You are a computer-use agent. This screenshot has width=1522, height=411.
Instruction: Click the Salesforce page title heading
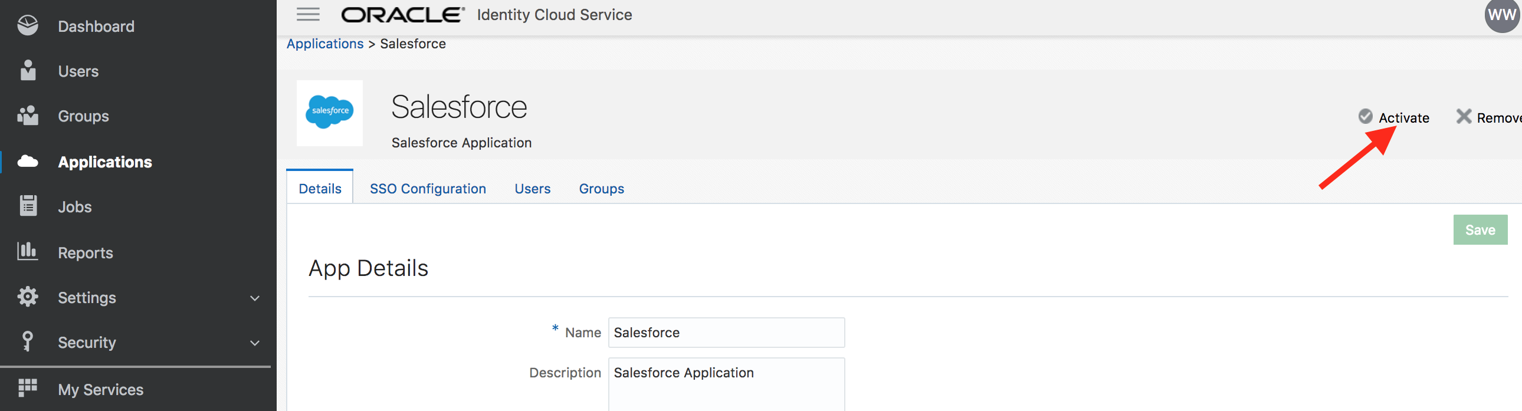(x=459, y=107)
